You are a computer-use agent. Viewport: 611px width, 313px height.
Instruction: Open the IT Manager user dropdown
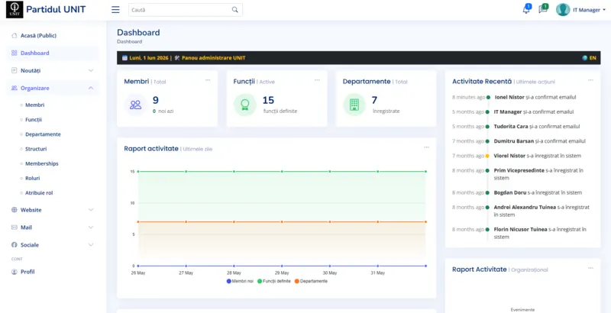589,10
